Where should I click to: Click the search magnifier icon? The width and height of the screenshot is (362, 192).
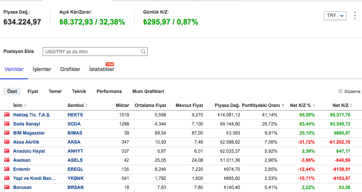pyautogui.click(x=143, y=51)
